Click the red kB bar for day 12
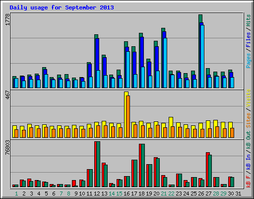Image resolution: width=254 pixels, height=199 pixels. [x=96, y=164]
